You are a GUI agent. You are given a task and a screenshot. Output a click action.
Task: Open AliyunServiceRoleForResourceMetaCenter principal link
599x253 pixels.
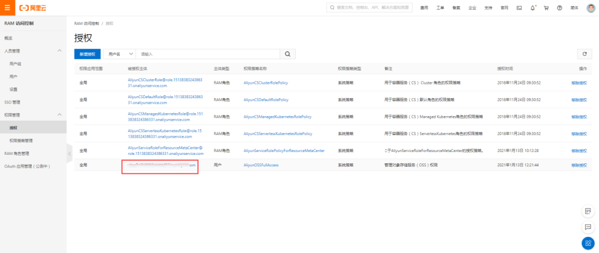166,150
